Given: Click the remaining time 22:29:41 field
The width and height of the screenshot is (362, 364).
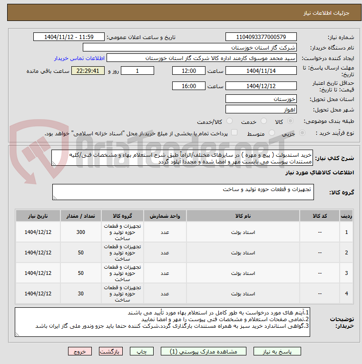Looking at the screenshot, I should coord(88,71).
